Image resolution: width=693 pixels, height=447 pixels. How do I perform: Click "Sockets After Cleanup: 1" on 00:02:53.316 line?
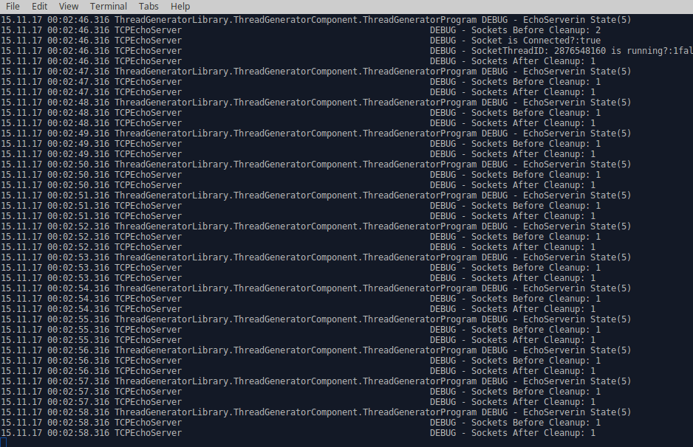coord(533,278)
